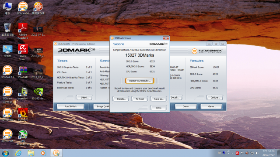The height and width of the screenshot is (157, 280).
Task: Open Details in the 3DMark Score dialog
Action: click(x=121, y=99)
